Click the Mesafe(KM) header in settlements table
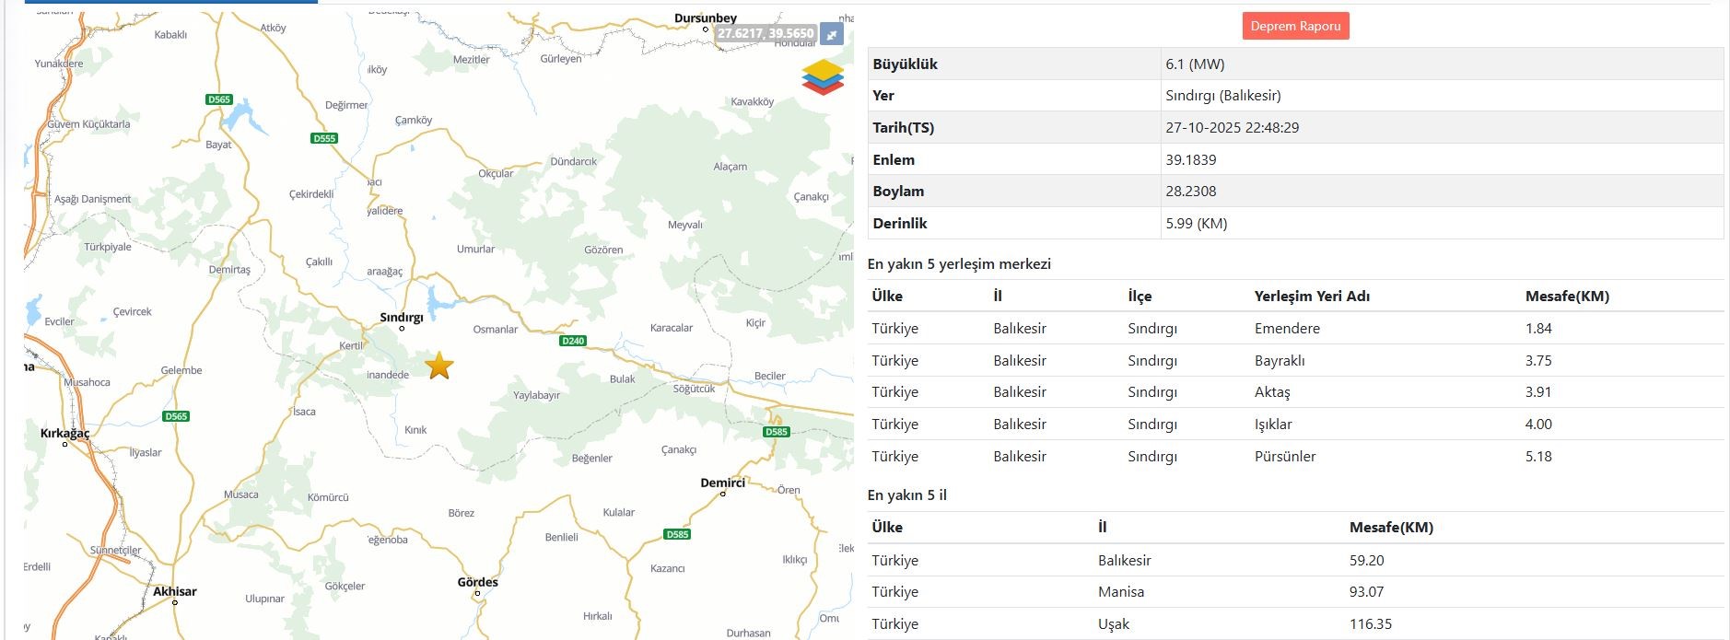The height and width of the screenshot is (640, 1730). (x=1566, y=297)
